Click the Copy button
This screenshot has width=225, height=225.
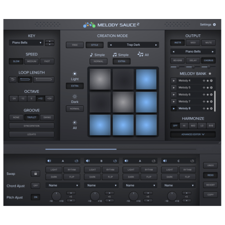(x=211, y=195)
